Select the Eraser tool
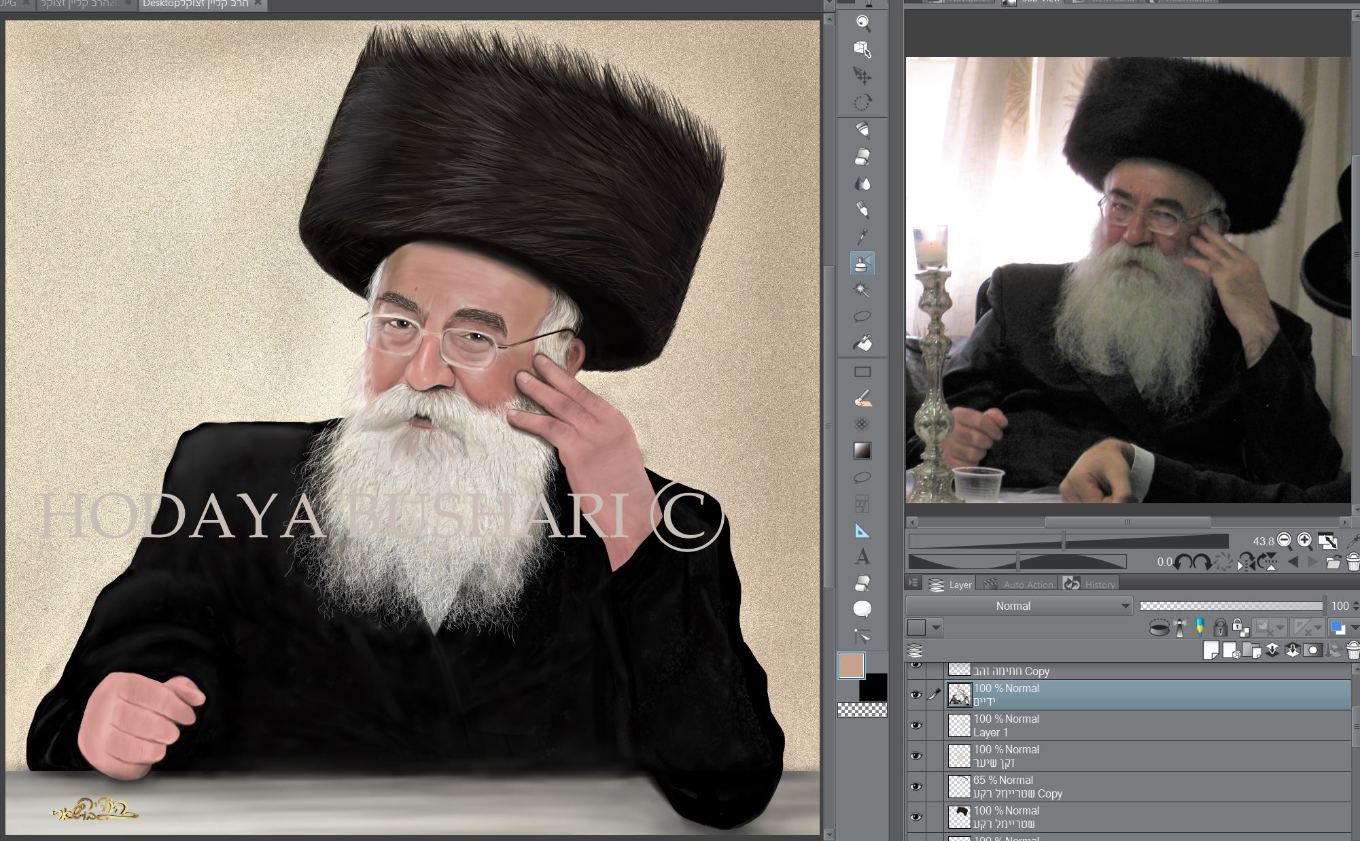Image resolution: width=1360 pixels, height=841 pixels. tap(863, 155)
